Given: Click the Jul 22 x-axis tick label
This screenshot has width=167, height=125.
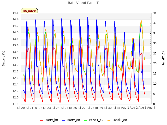Looking at the screenshot, I should coord(38,108).
